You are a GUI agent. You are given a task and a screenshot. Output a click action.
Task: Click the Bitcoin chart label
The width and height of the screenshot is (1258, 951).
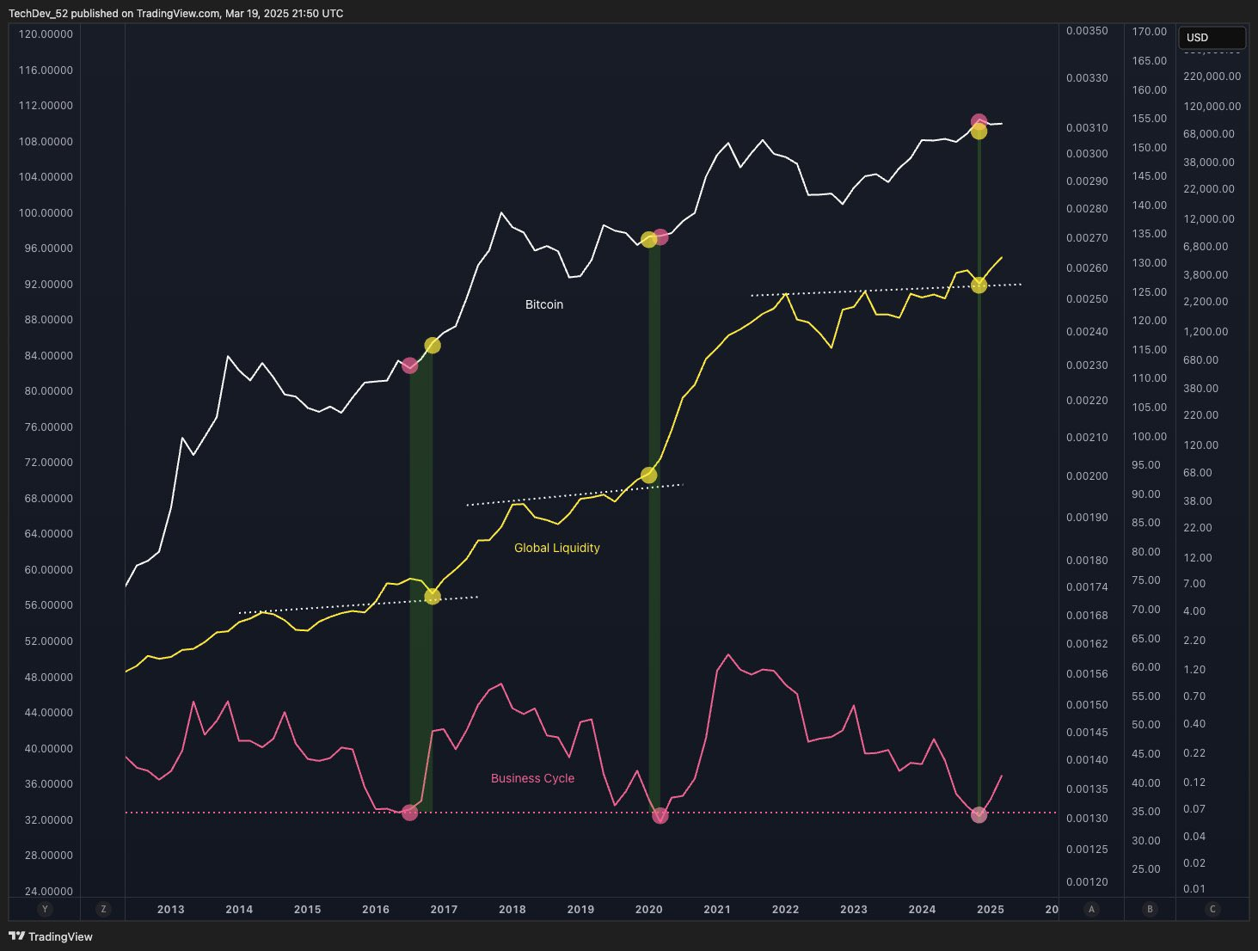[x=544, y=304]
